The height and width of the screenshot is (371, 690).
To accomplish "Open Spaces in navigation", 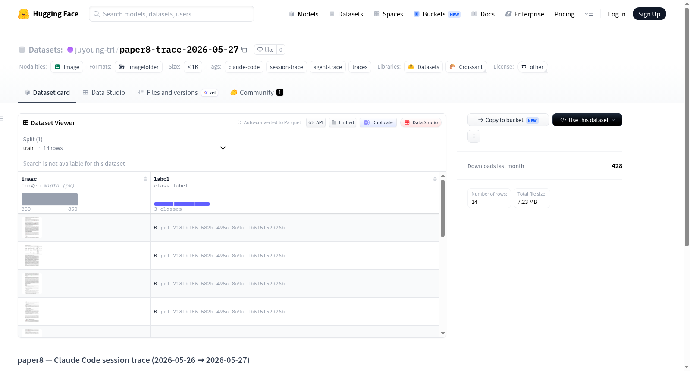I will (x=389, y=14).
